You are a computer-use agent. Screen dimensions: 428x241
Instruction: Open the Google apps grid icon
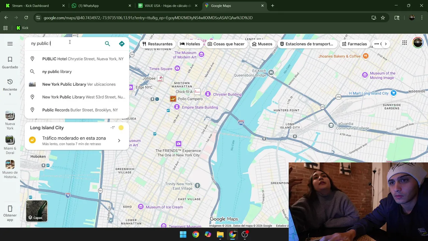point(405,43)
